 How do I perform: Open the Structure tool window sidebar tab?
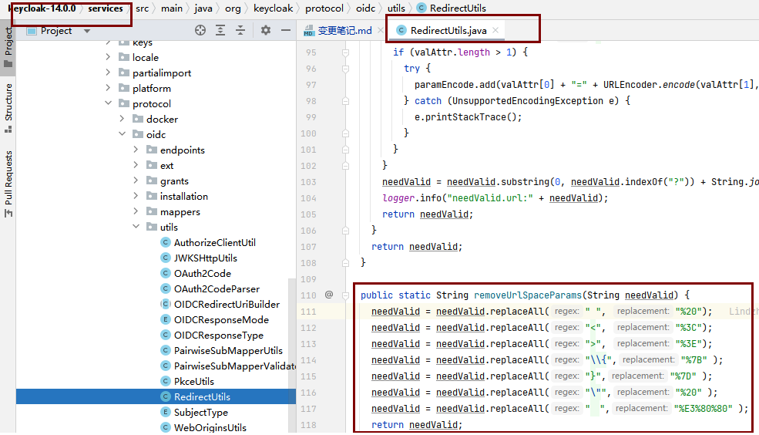click(8, 109)
